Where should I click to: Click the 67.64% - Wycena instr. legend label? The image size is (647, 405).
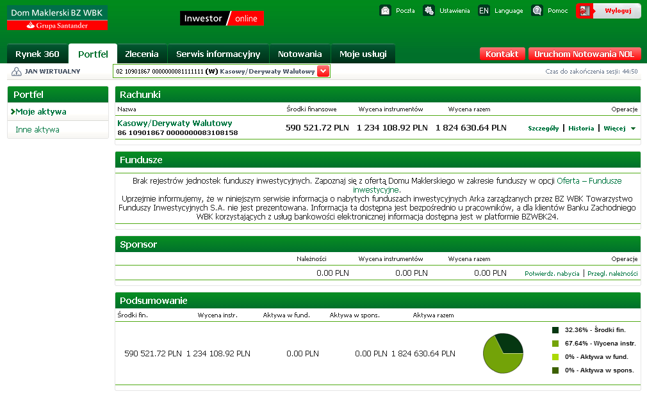600,344
